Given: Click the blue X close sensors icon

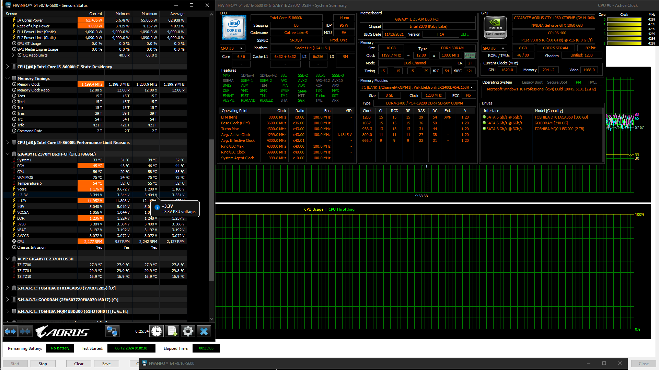Looking at the screenshot, I should click(x=204, y=331).
